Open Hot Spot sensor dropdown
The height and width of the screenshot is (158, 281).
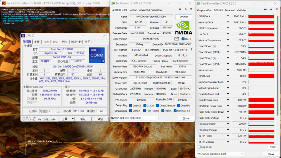(228, 34)
